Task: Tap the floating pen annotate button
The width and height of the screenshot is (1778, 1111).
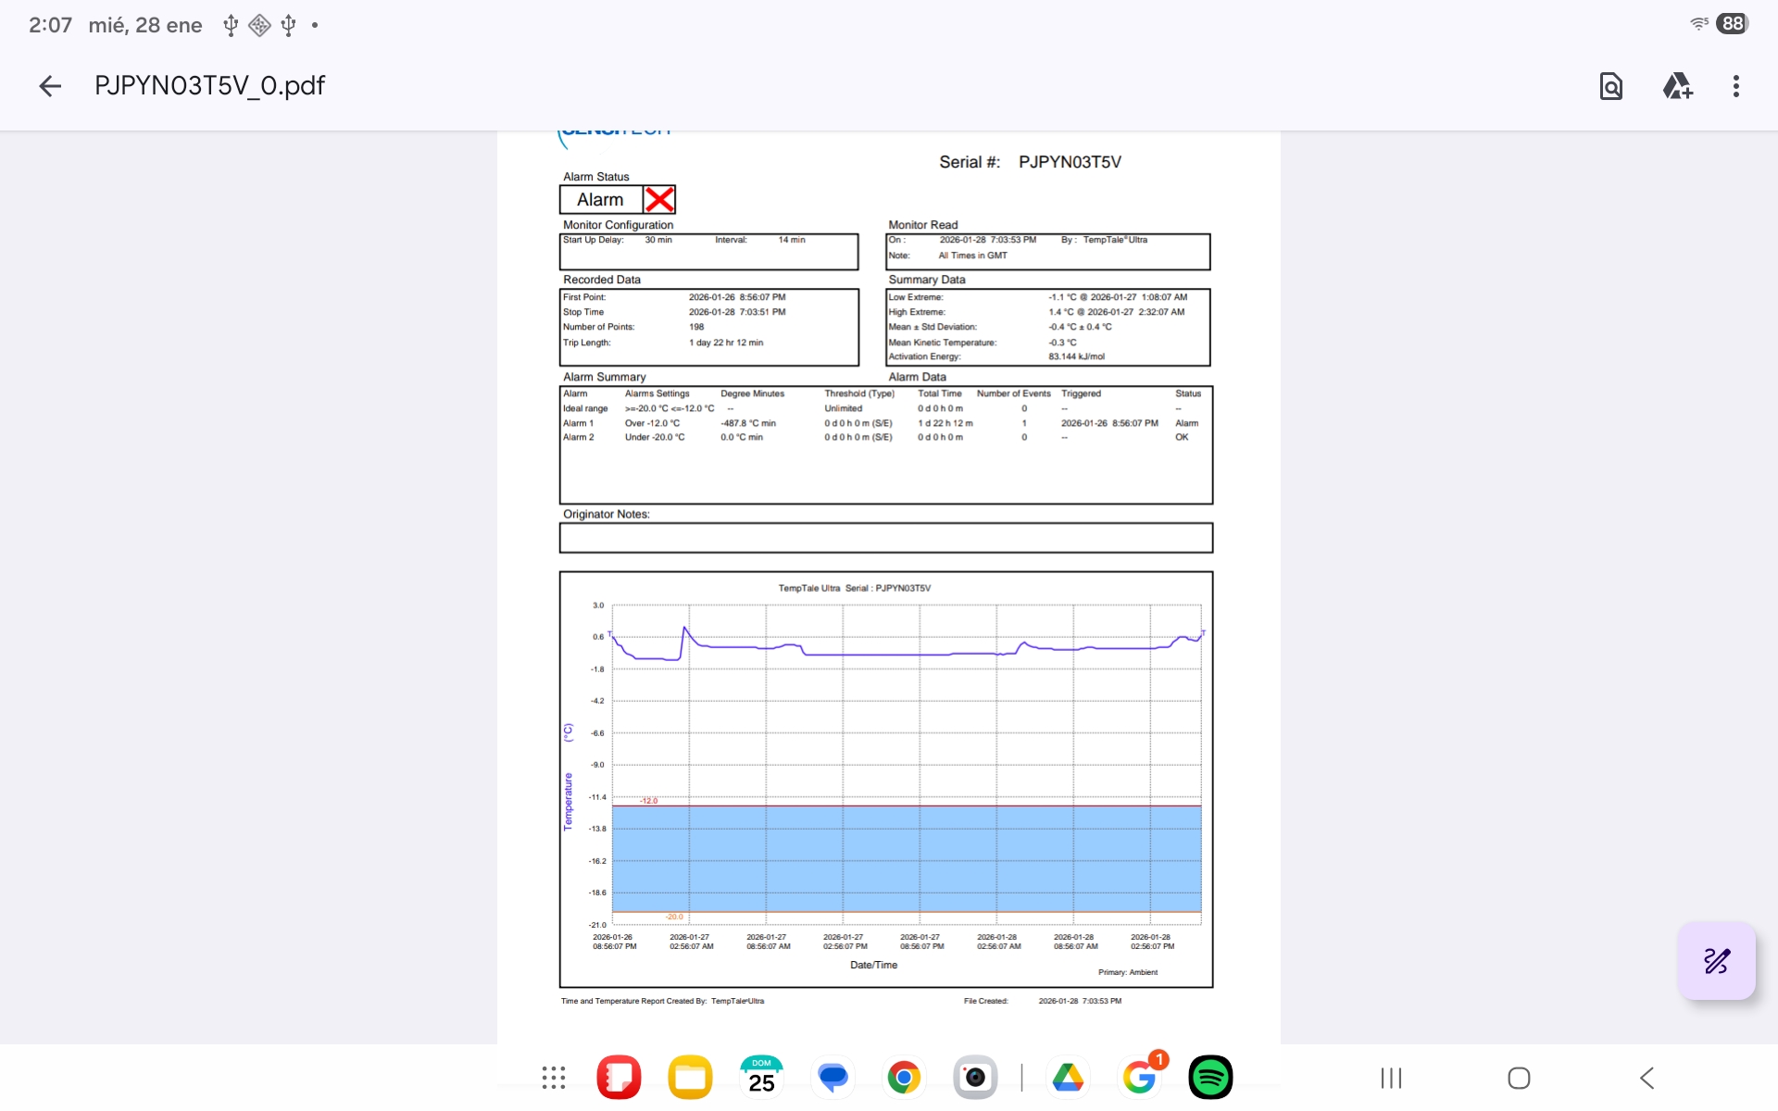Action: tap(1716, 960)
